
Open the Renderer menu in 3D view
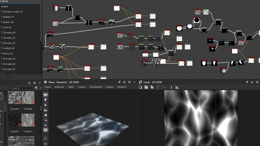pos(122,87)
